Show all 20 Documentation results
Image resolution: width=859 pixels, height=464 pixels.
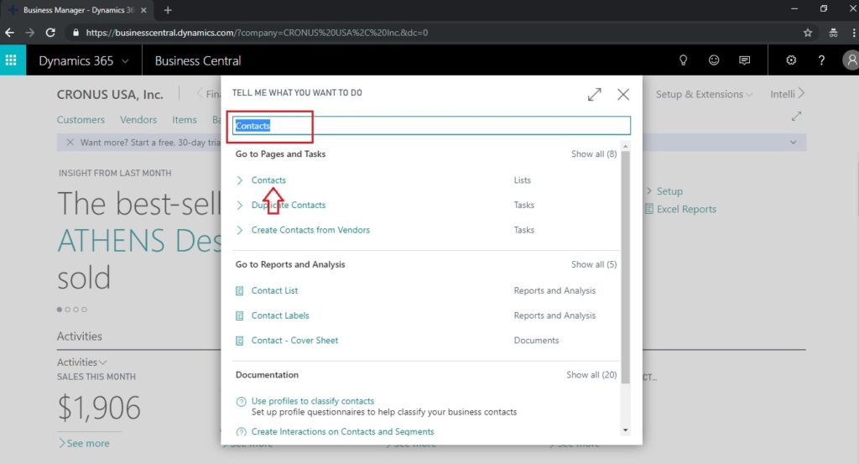pyautogui.click(x=591, y=375)
